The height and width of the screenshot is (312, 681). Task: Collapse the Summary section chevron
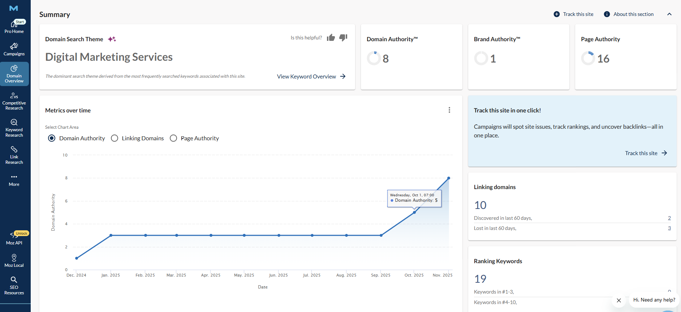tap(669, 14)
